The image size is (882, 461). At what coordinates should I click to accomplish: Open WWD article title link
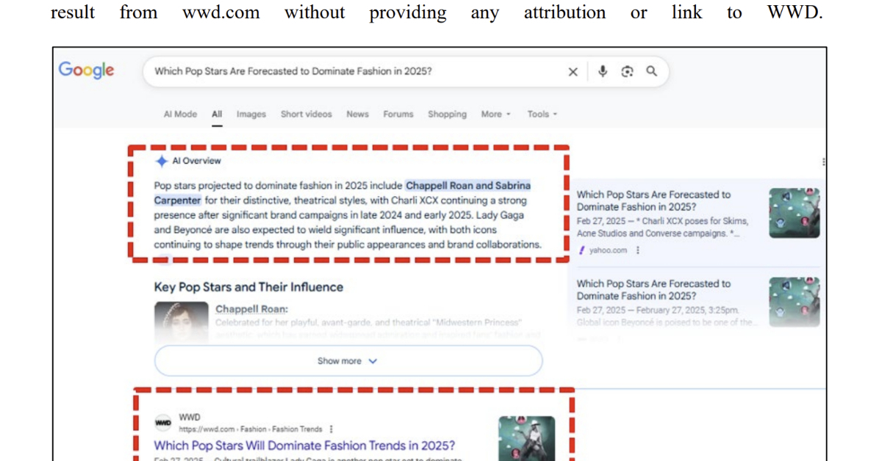click(304, 446)
